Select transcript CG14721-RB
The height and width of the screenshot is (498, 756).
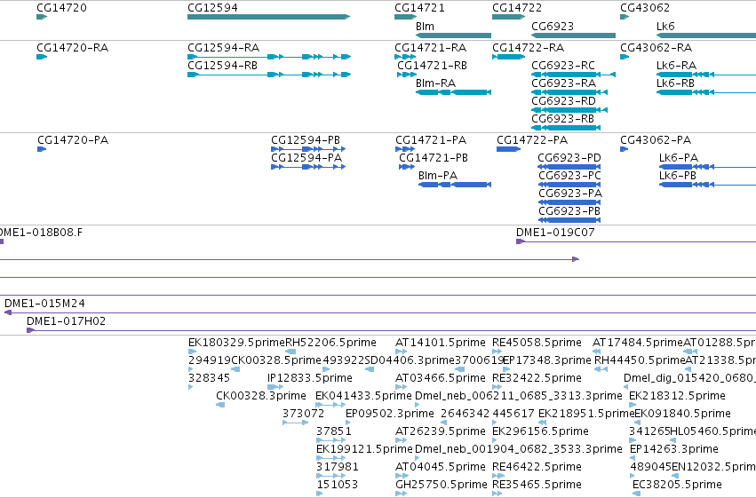[x=407, y=75]
